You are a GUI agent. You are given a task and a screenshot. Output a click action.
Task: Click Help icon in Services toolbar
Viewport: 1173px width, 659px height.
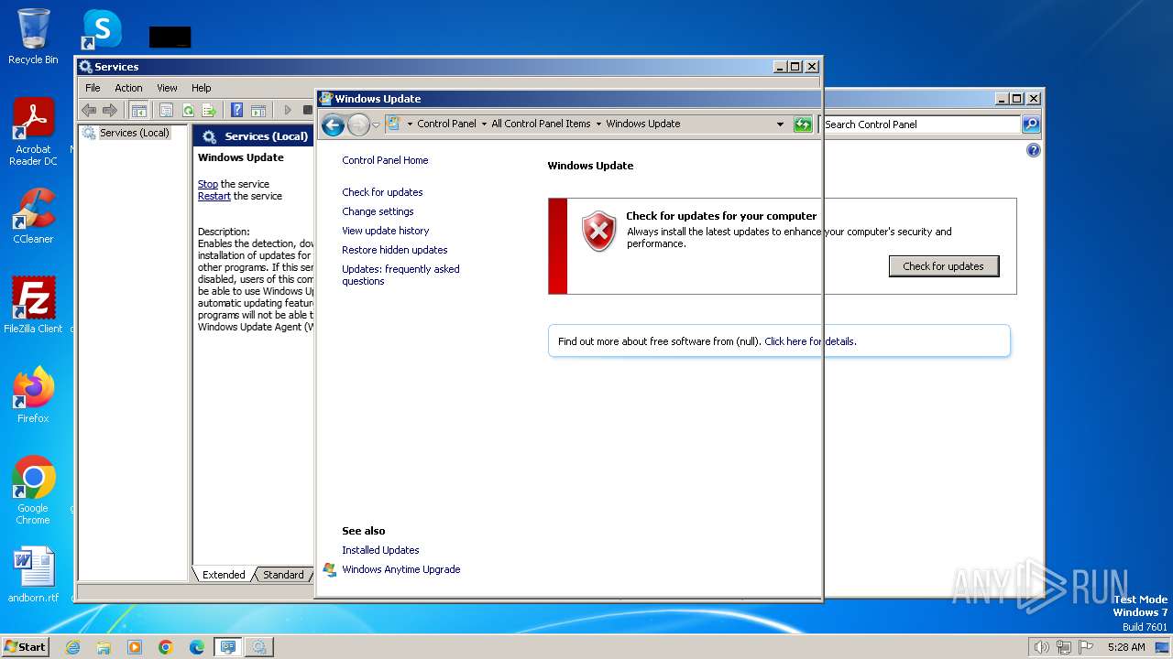(237, 110)
